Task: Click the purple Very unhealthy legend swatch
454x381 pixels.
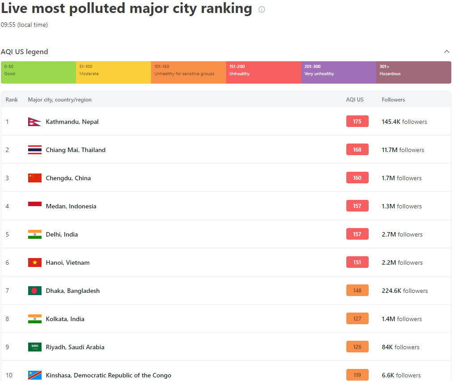Action: [338, 72]
